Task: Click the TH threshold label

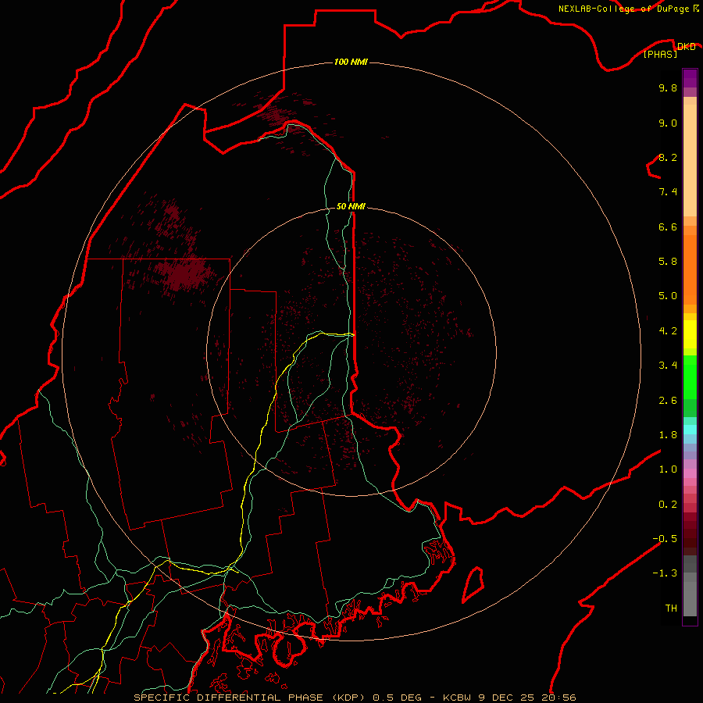Action: pyautogui.click(x=671, y=608)
